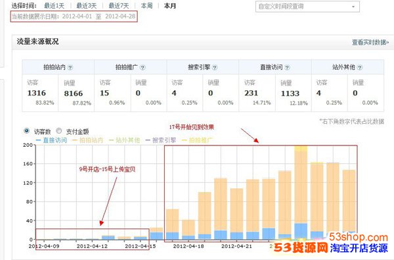394x260 pixels.
Task: Click help icon next to 站外其他
Action: pyautogui.click(x=360, y=68)
